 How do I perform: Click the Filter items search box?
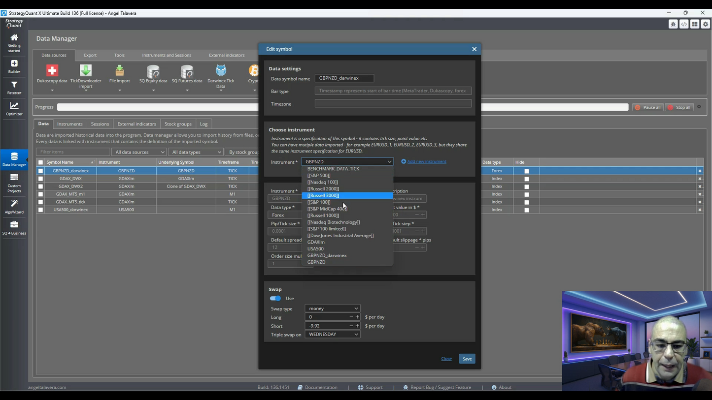point(73,152)
